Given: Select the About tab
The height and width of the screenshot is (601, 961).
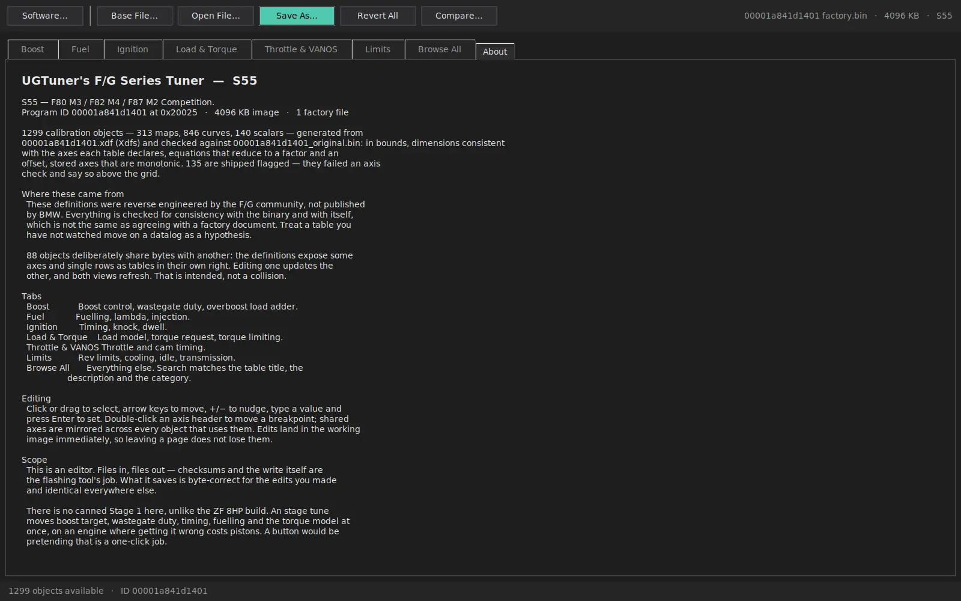Looking at the screenshot, I should 495,52.
